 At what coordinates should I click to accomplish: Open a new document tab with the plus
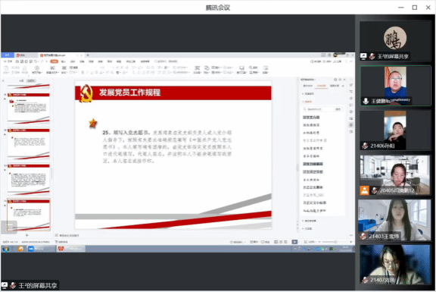[88, 55]
